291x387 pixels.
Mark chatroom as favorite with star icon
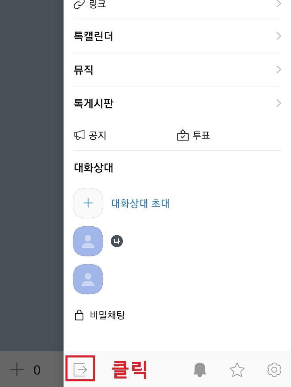pyautogui.click(x=237, y=369)
